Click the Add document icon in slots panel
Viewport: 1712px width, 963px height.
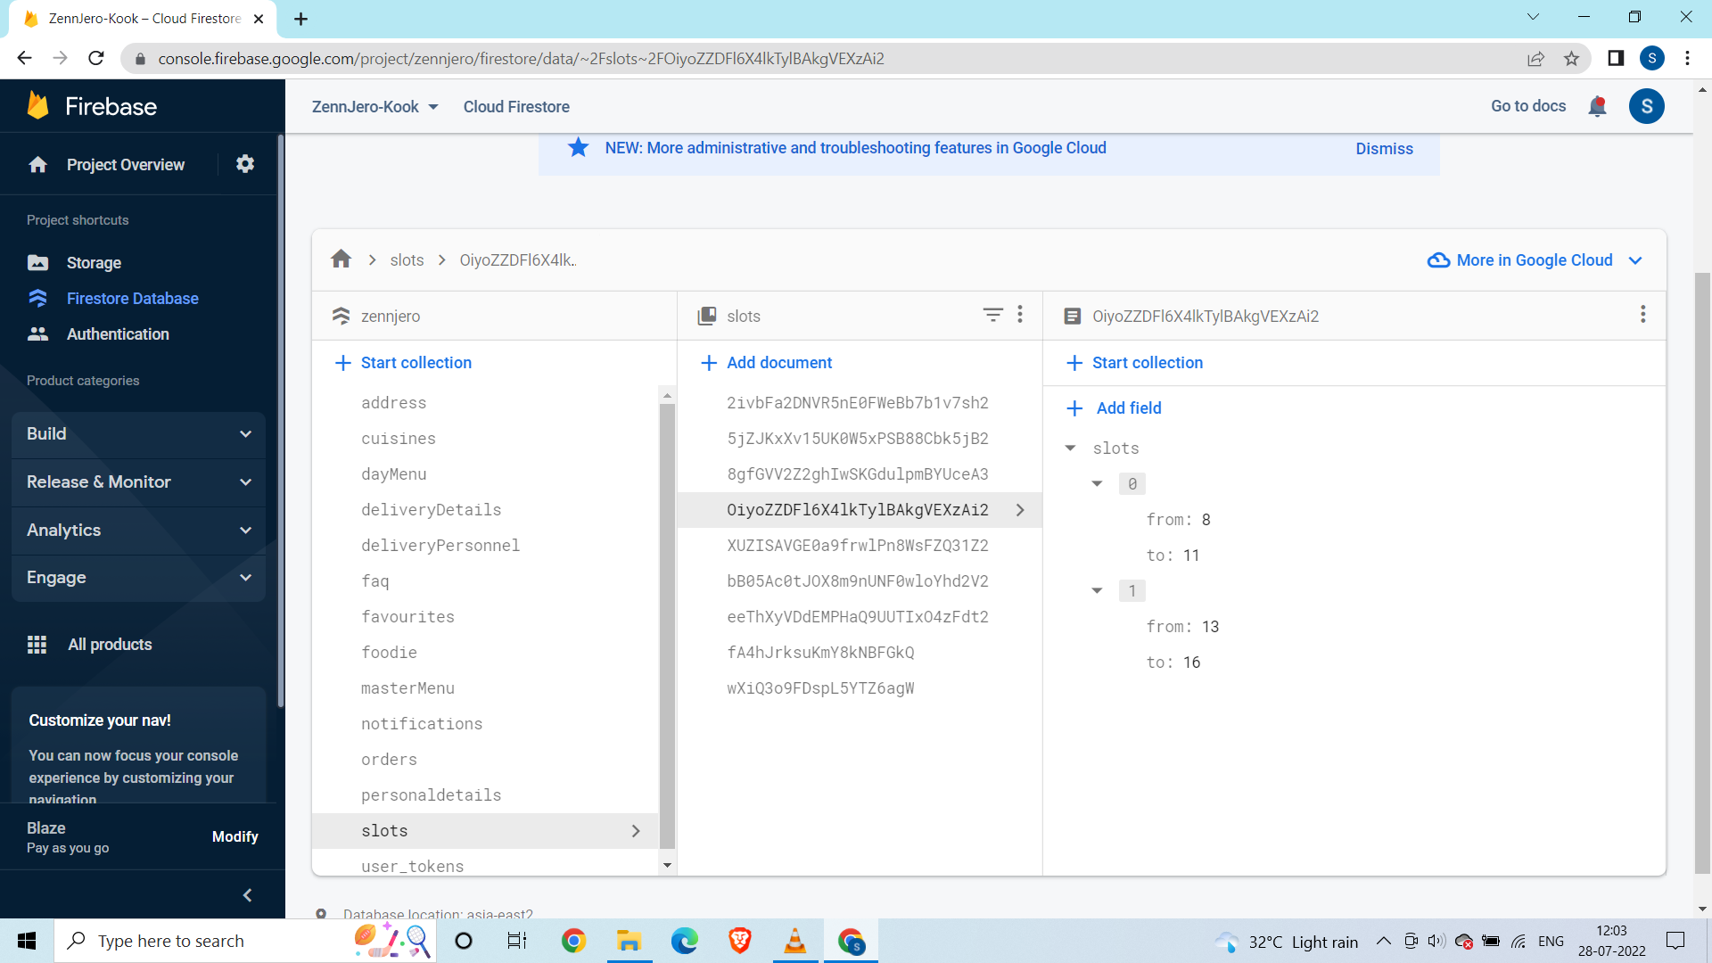pos(707,362)
